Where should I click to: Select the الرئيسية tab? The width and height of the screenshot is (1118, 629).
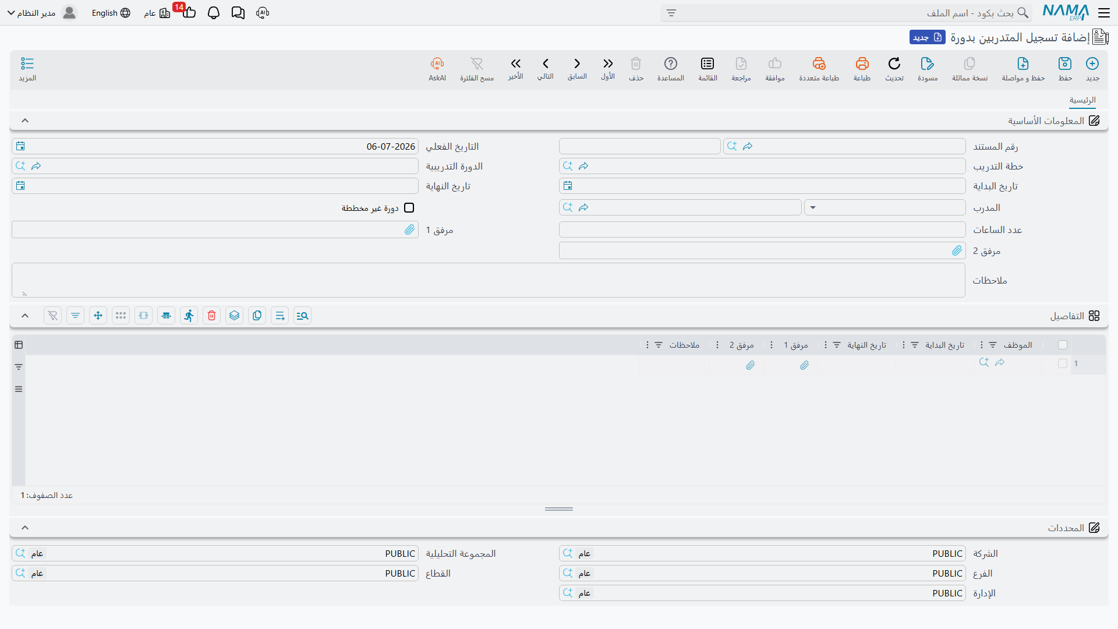[1082, 100]
